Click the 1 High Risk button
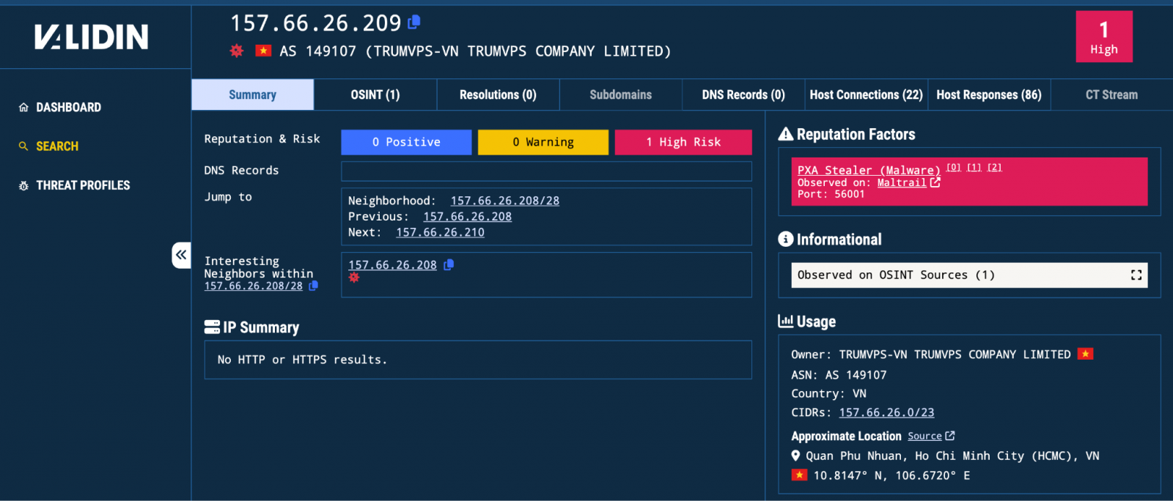 (x=683, y=142)
